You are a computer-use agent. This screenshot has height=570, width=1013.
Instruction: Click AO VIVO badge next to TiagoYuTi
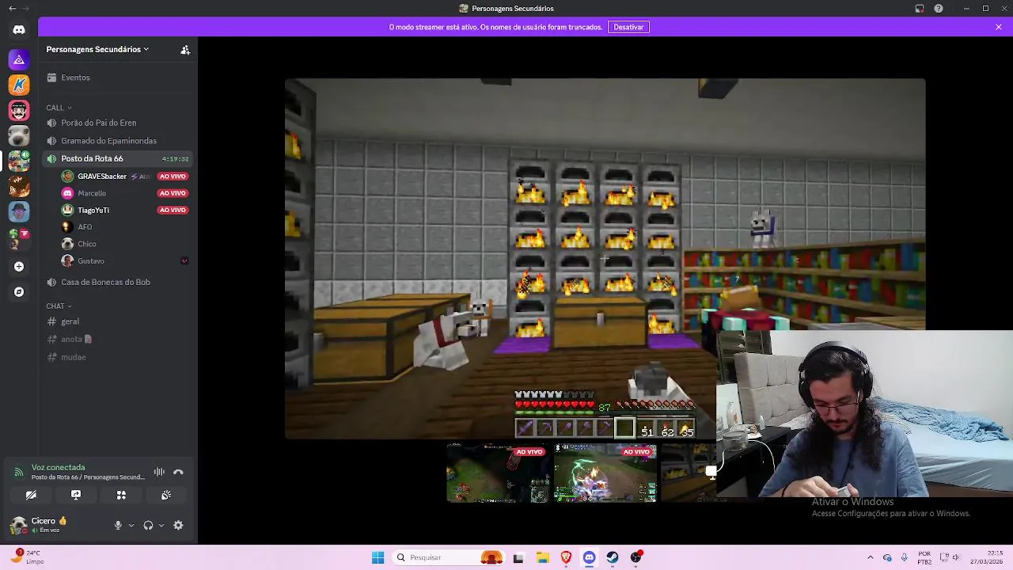click(x=173, y=210)
